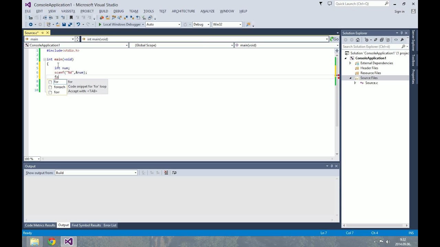Open the FILE menu
This screenshot has height=247, width=440.
[x=28, y=11]
